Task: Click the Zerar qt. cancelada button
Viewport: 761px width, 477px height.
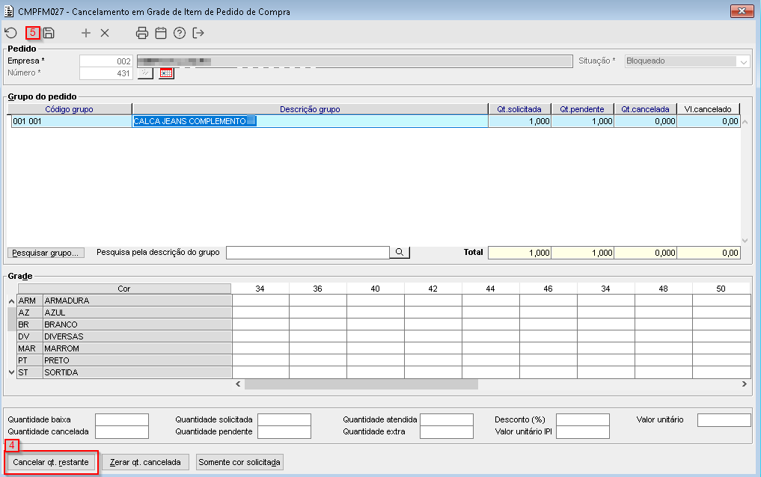Action: [x=145, y=462]
